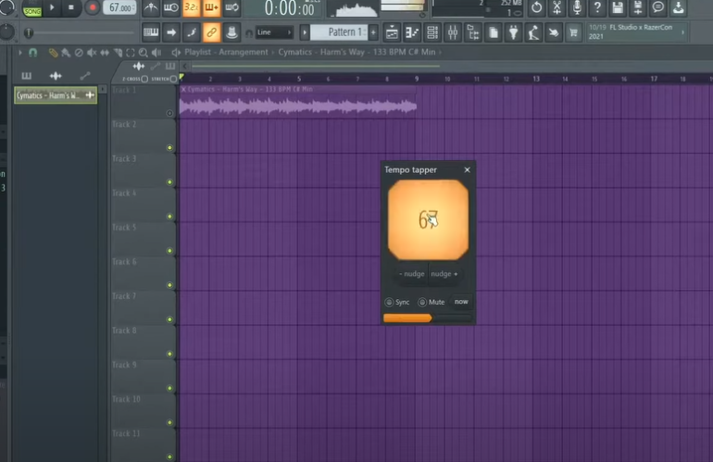This screenshot has width=713, height=462.
Task: Click the play transport button
Action: tap(52, 7)
